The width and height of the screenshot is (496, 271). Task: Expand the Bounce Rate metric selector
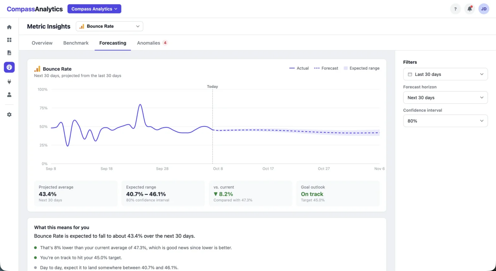click(109, 26)
